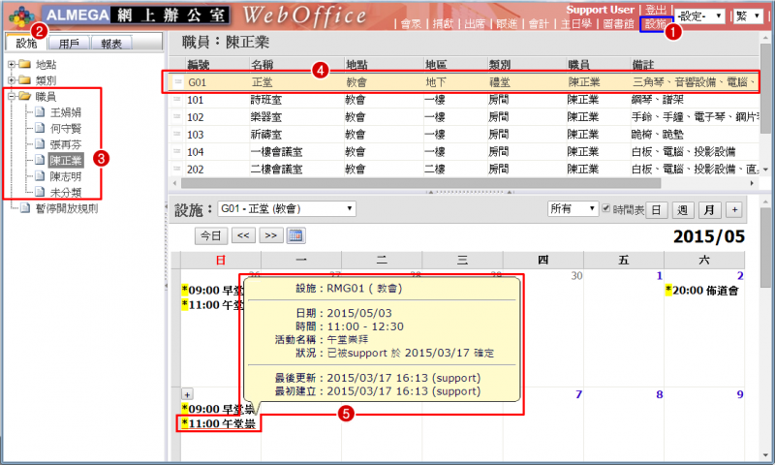Click the drag handle of row G01
The image size is (775, 465).
[x=177, y=82]
